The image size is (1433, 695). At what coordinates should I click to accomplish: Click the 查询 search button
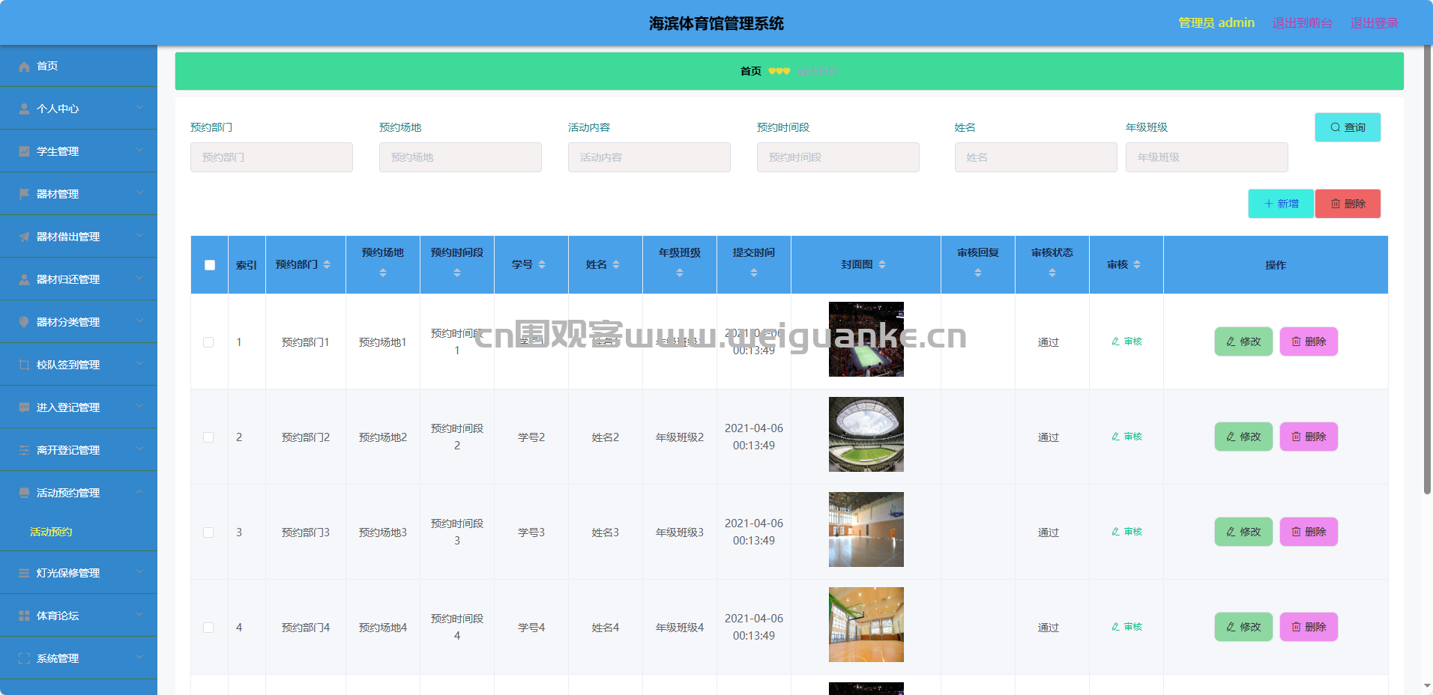click(x=1348, y=127)
